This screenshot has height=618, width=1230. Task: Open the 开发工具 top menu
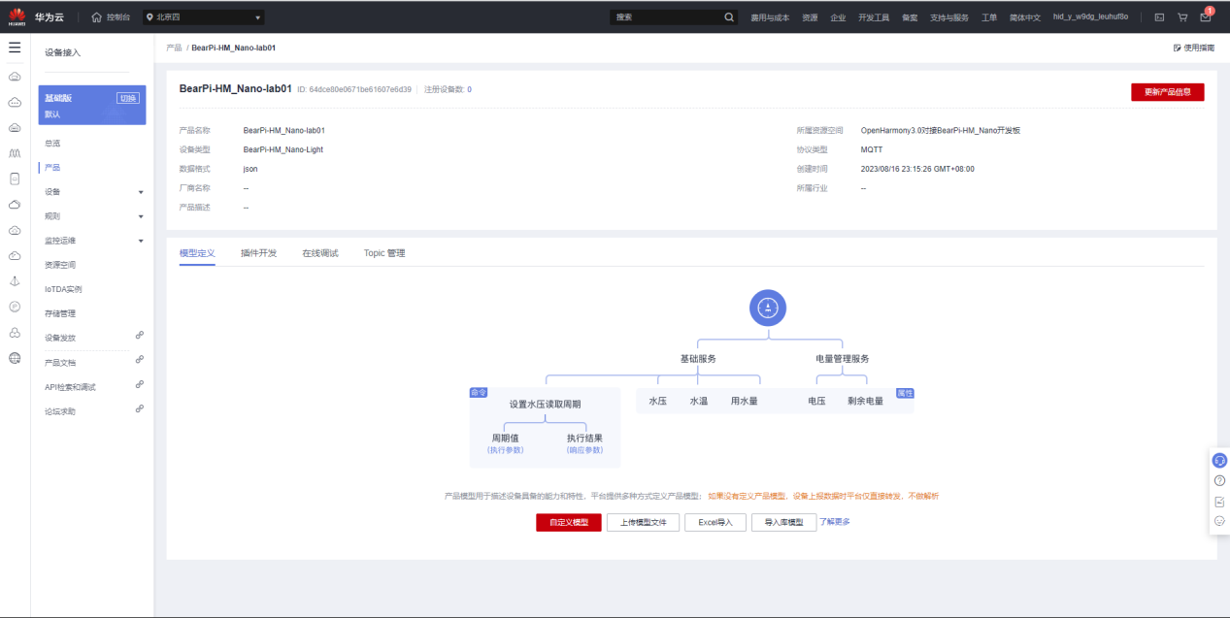(x=874, y=17)
